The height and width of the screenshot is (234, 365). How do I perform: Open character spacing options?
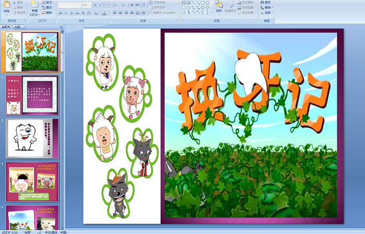[x=90, y=14]
